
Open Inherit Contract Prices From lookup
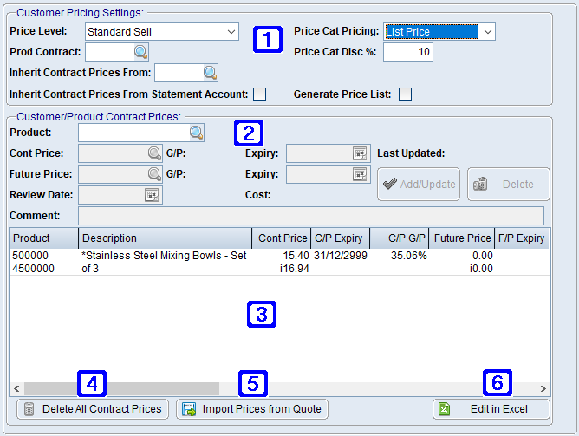tap(210, 73)
